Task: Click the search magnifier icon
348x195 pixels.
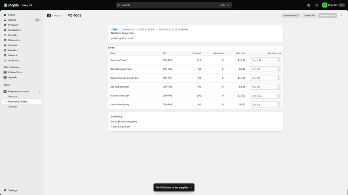Action: pyautogui.click(x=119, y=5)
